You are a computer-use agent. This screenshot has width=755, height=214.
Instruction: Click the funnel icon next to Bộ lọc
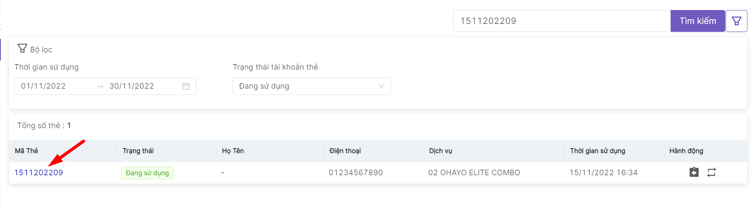coord(22,48)
